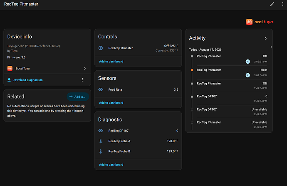This screenshot has height=186, width=287.
Task: Add Controls to dashboard
Action: tap(111, 62)
